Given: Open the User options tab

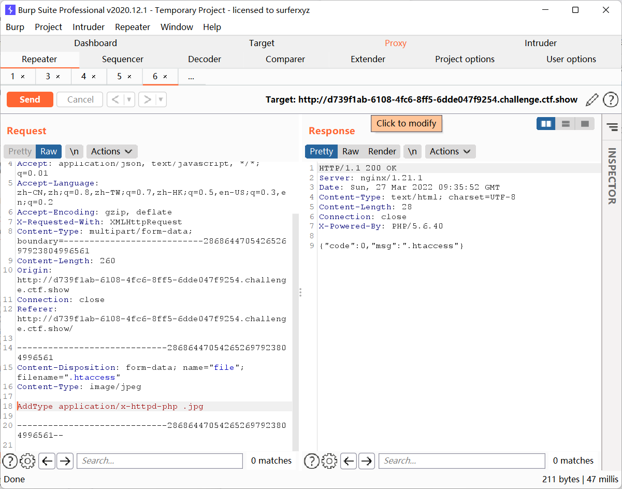Looking at the screenshot, I should pos(571,59).
